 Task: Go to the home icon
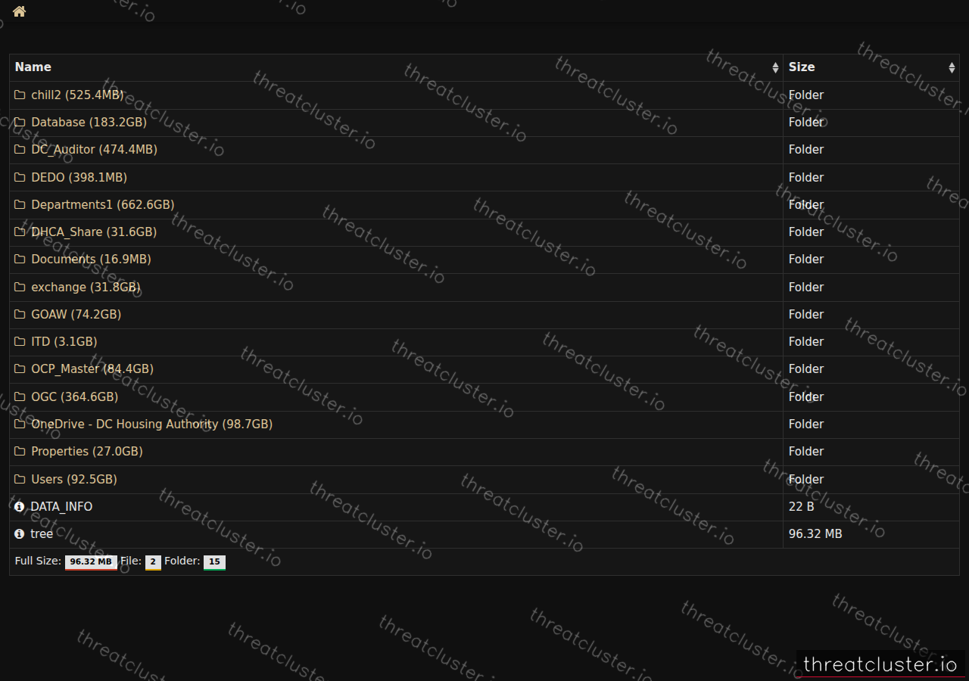click(x=19, y=11)
